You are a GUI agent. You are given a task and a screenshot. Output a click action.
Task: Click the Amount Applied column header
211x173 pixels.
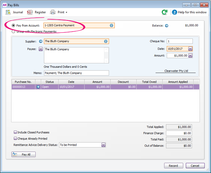pos(178,82)
